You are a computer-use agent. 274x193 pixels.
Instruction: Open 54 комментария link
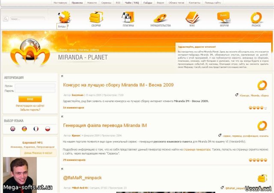point(73,108)
